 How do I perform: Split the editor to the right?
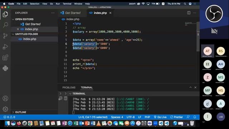(x=189, y=13)
